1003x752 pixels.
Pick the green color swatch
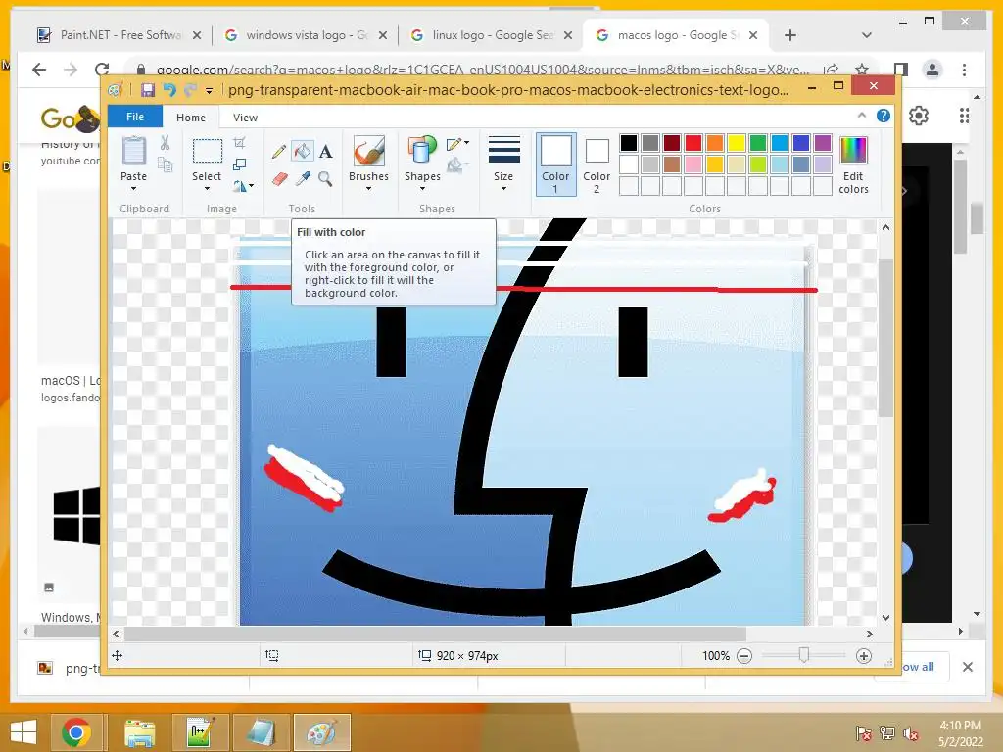pyautogui.click(x=757, y=143)
